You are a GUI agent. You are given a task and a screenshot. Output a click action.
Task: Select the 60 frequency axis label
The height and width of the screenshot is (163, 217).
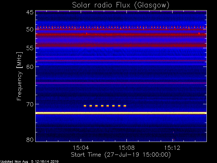tap(30, 67)
